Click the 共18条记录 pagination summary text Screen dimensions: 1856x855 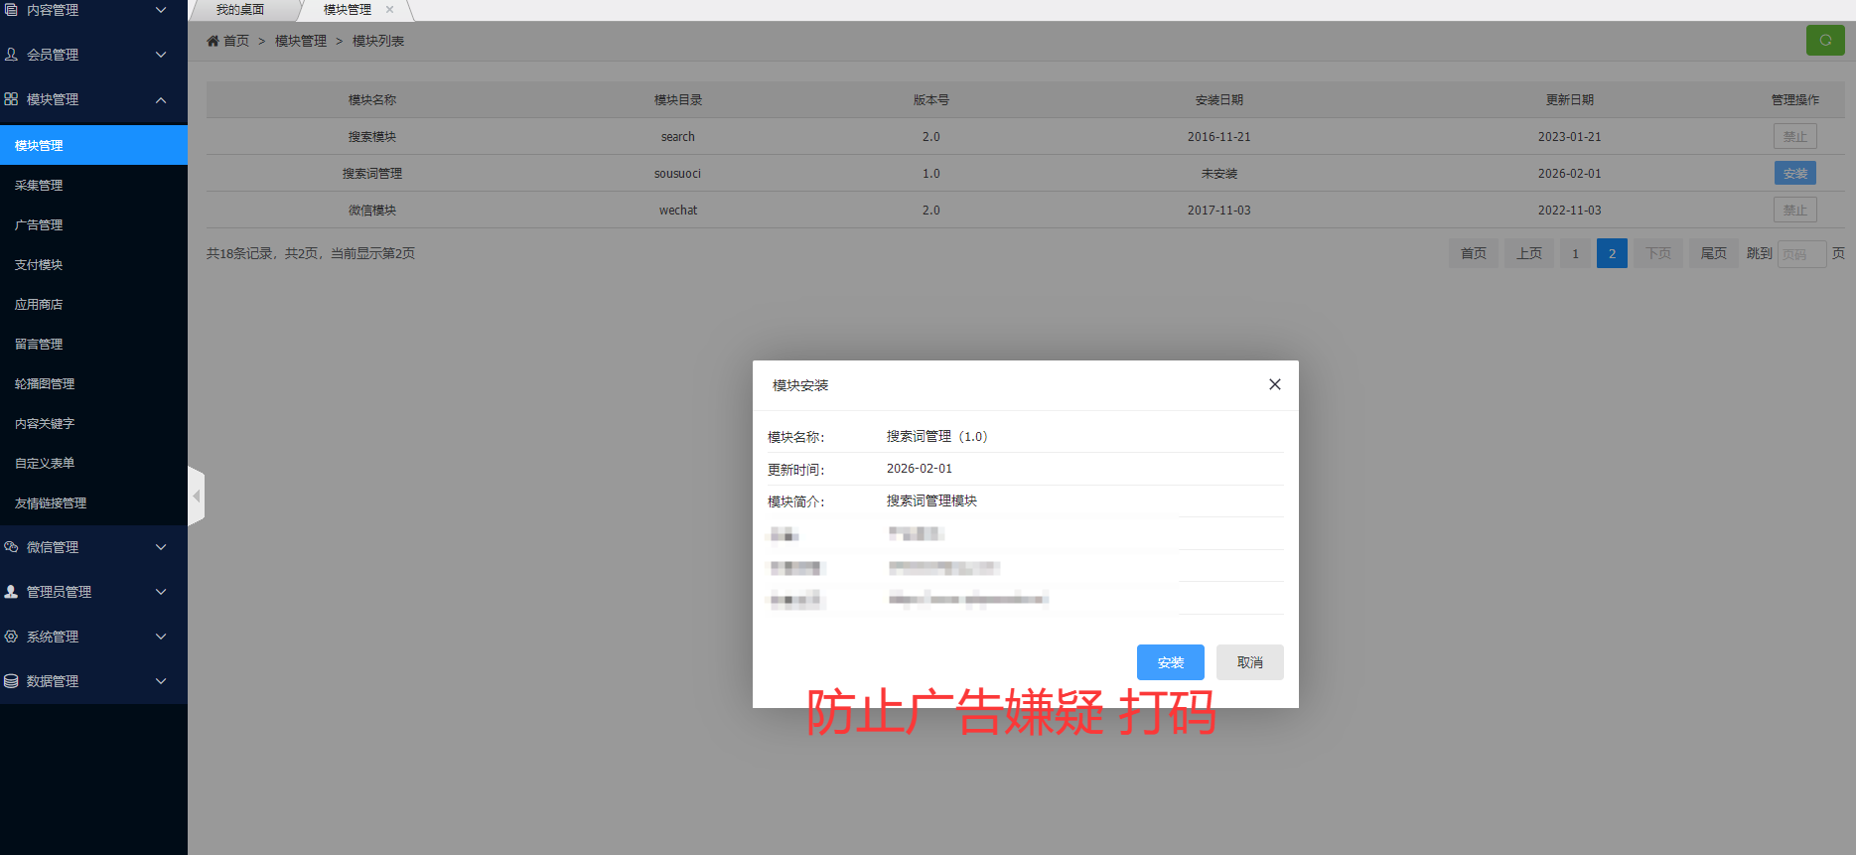[311, 253]
